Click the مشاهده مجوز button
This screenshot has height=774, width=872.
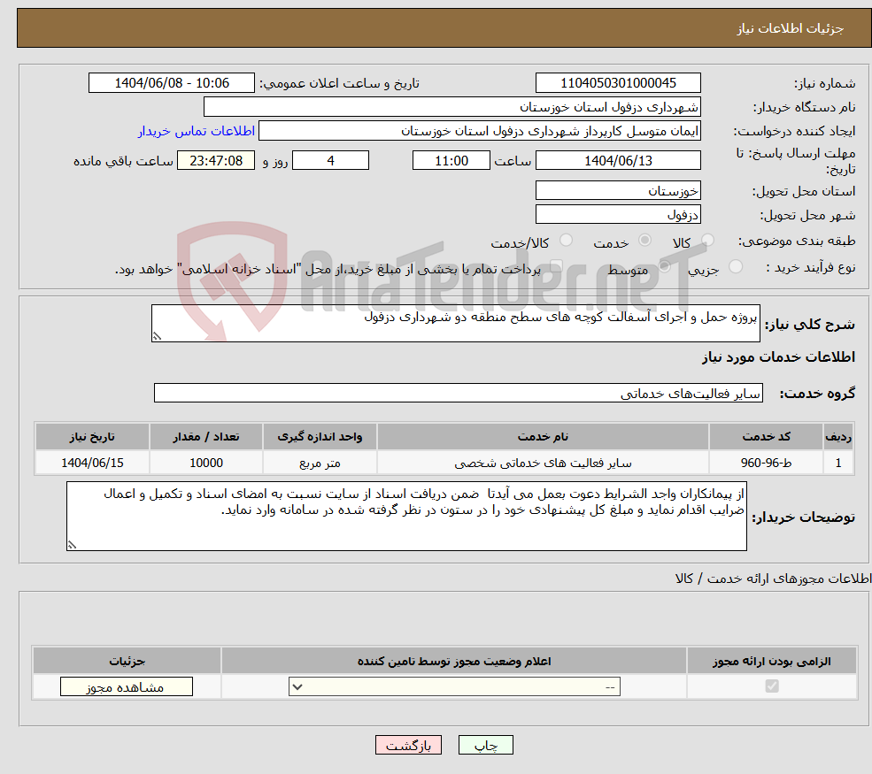[126, 686]
